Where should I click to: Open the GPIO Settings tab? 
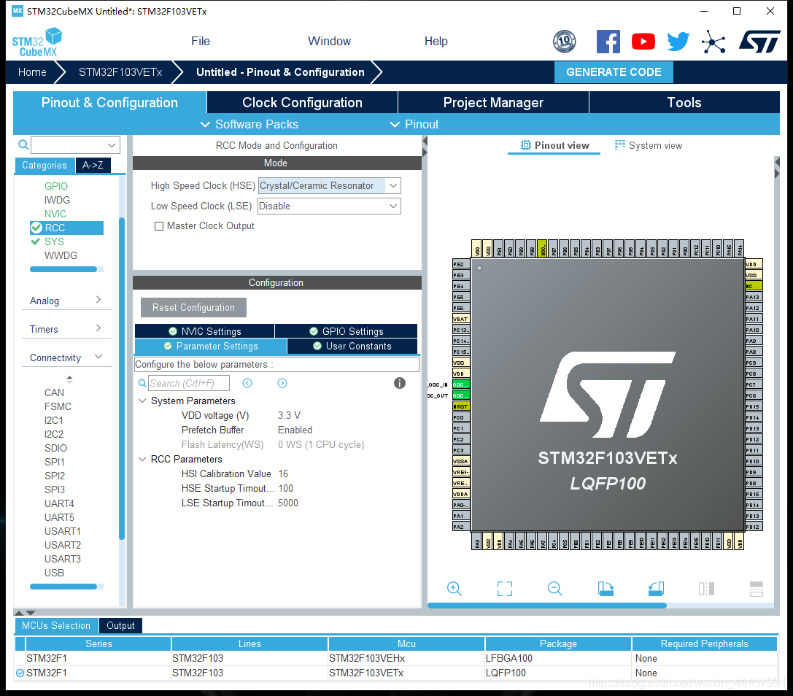pos(347,331)
